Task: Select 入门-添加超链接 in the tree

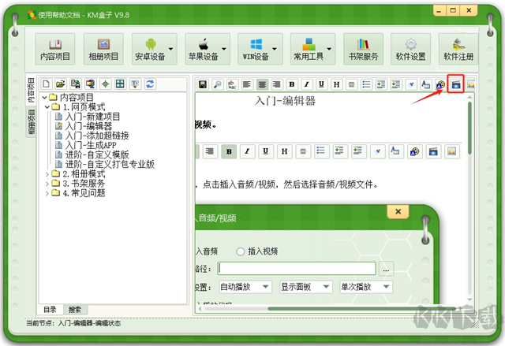Action: [x=97, y=136]
